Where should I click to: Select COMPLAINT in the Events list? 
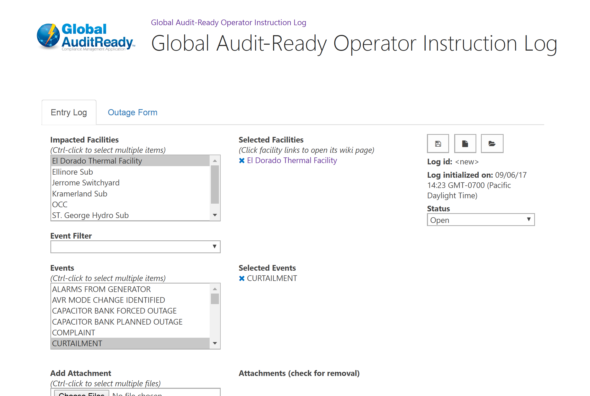tap(130, 333)
